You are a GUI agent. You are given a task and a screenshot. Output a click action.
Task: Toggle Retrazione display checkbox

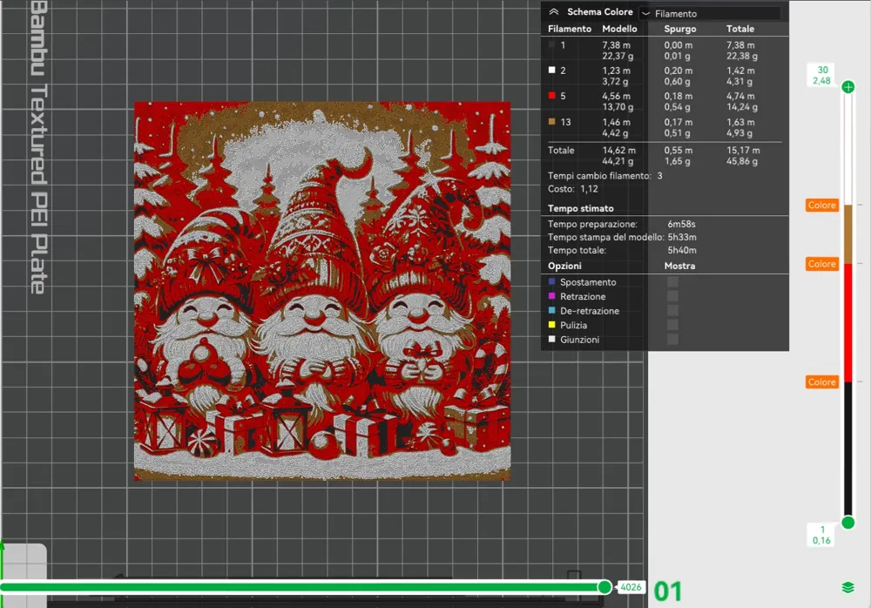point(672,296)
